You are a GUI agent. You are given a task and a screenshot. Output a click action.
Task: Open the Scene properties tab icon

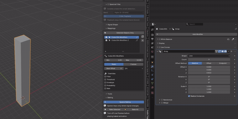(153, 47)
